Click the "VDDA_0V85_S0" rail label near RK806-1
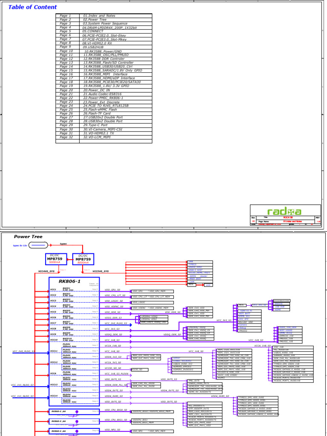 (x=114, y=396)
